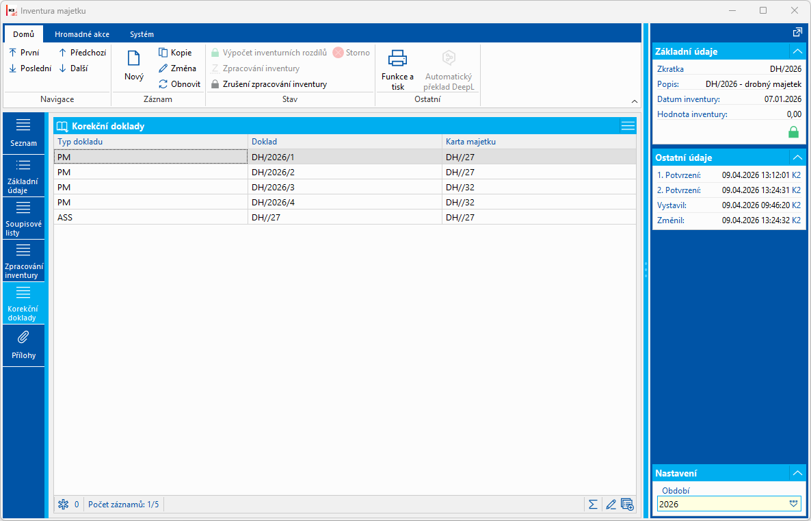This screenshot has height=521, width=811.
Task: Sort by the Doklad column header
Action: 345,142
